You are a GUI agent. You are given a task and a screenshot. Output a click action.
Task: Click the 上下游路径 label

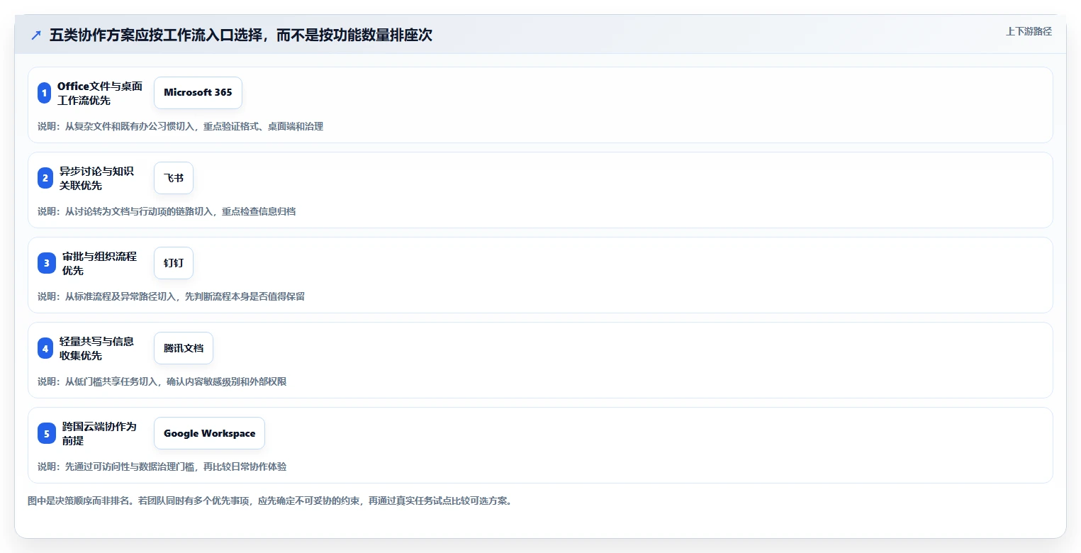[1029, 31]
